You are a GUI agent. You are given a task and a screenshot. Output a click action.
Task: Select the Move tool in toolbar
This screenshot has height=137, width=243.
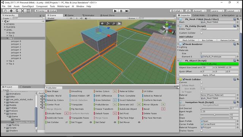(11, 11)
